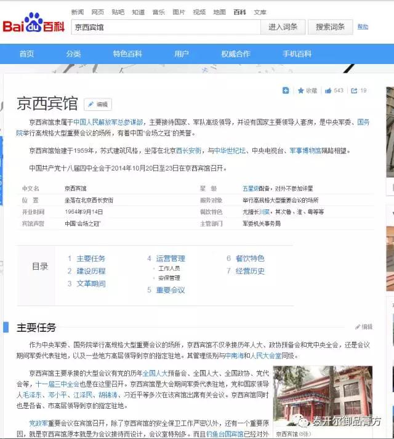Click the share icon next to 19
Image resolution: width=394 pixels, height=439 pixels.
[354, 91]
